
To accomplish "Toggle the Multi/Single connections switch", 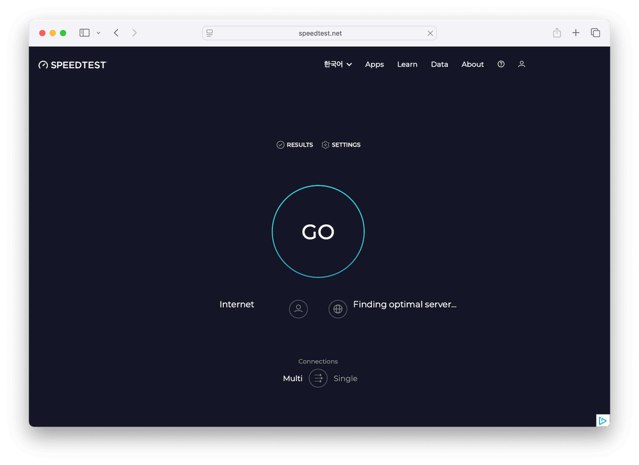I will click(x=318, y=378).
